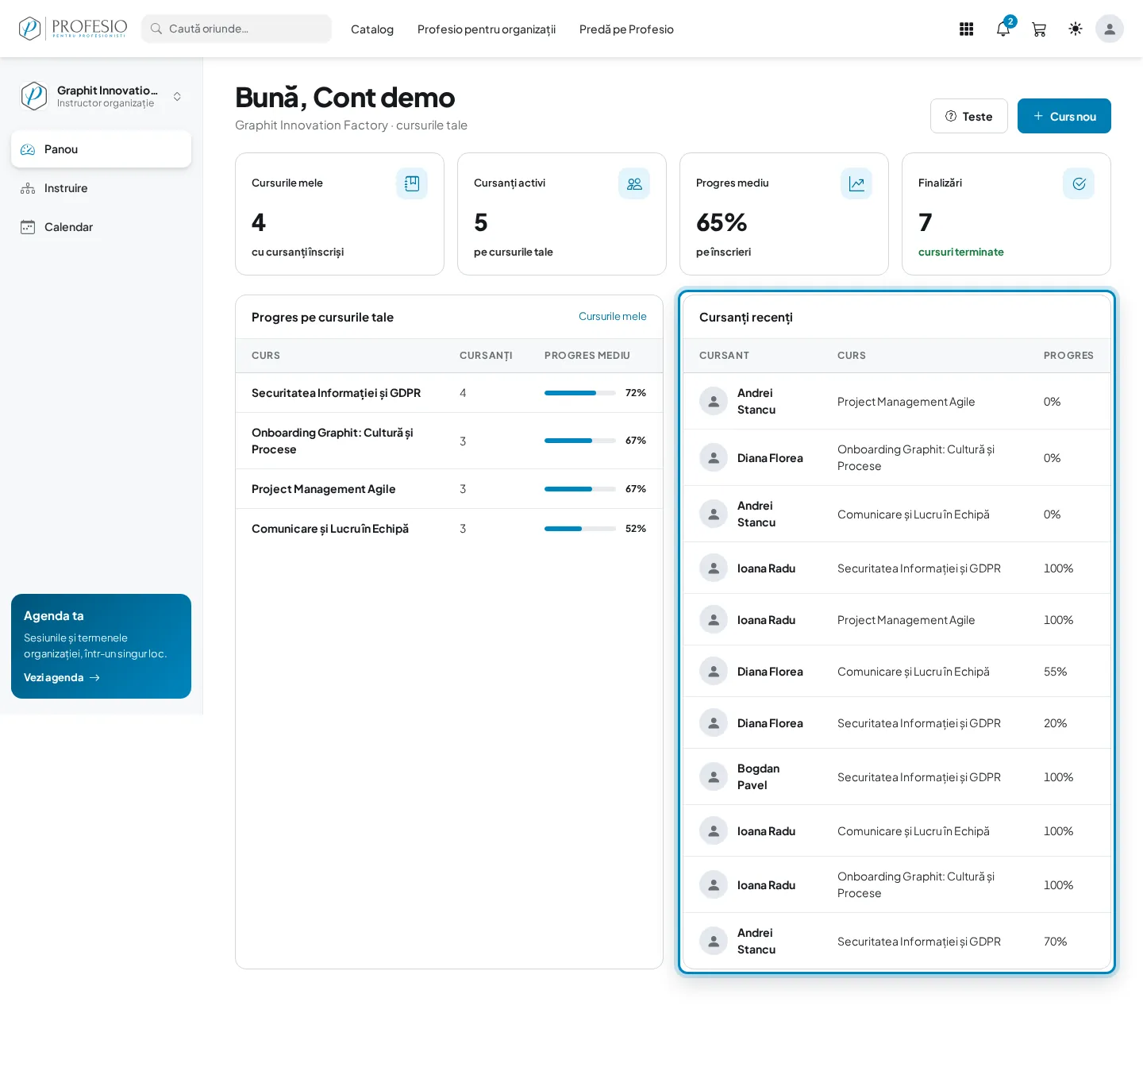
Task: Click the Profesio logo
Action: [73, 29]
